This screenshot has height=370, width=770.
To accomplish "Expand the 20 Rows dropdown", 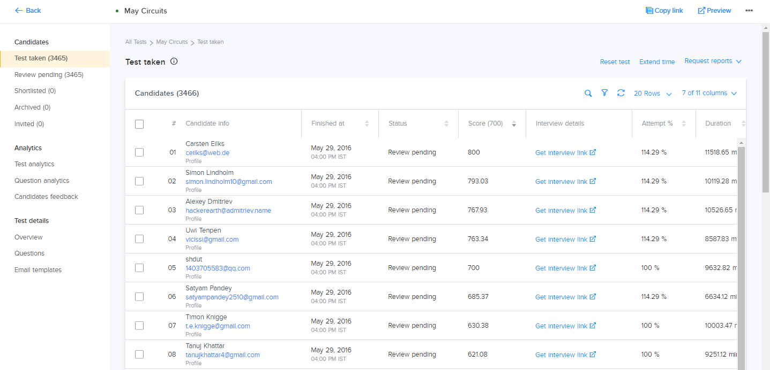I will tap(652, 94).
